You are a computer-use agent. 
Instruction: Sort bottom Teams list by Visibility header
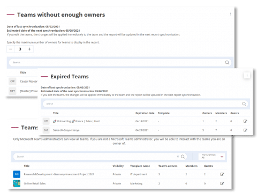(118, 166)
